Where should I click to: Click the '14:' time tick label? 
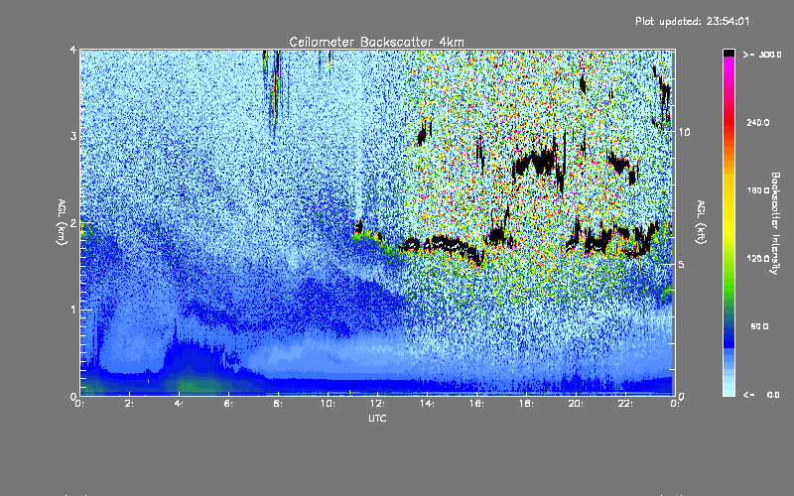[x=427, y=404]
